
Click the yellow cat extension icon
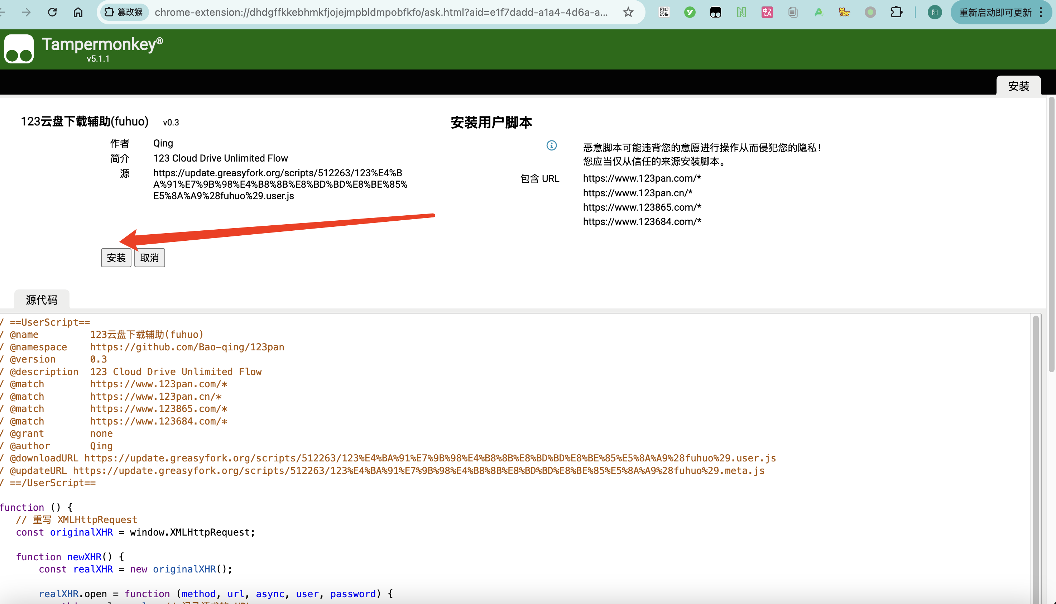point(844,13)
